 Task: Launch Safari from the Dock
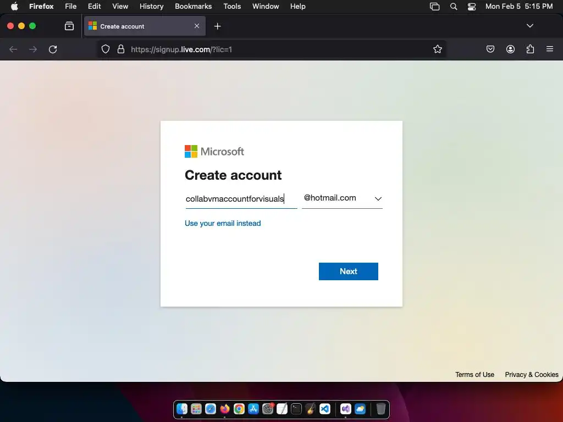point(211,409)
